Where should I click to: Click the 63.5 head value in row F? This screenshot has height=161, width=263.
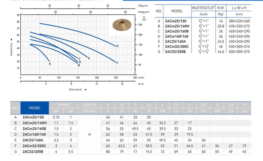pyautogui.click(x=122, y=146)
